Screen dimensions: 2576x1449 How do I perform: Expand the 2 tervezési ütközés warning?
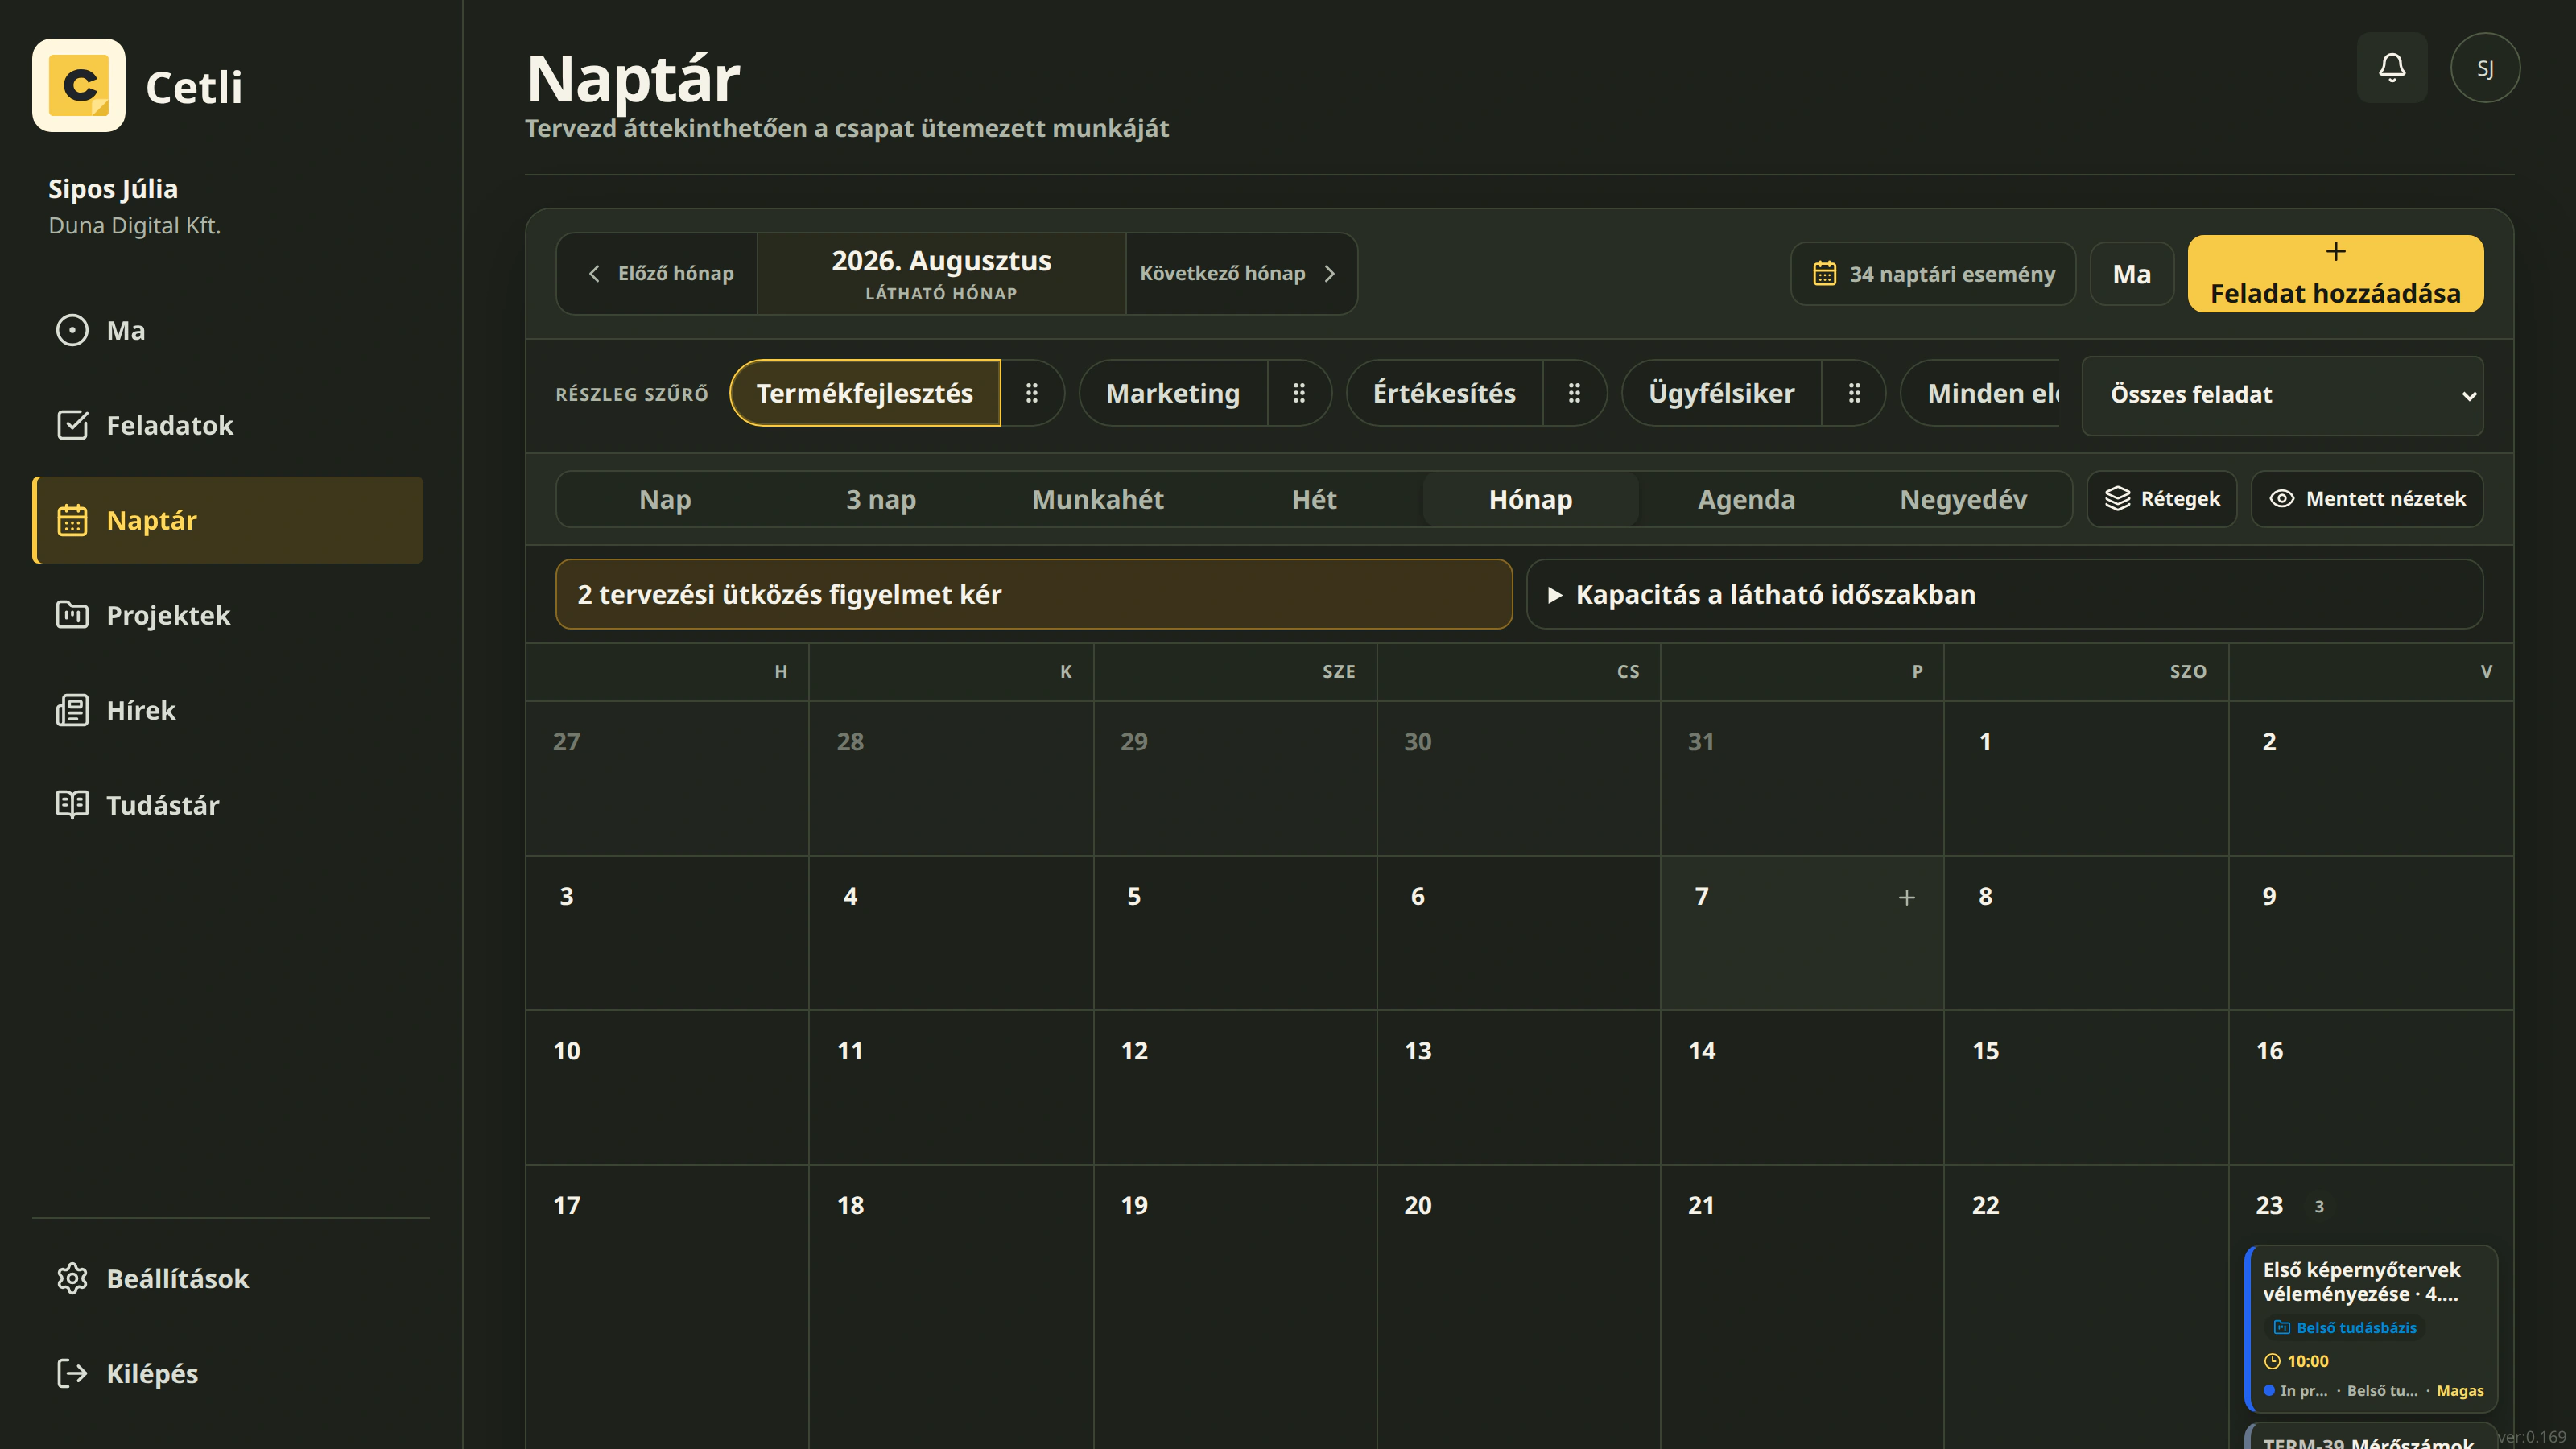(1034, 594)
